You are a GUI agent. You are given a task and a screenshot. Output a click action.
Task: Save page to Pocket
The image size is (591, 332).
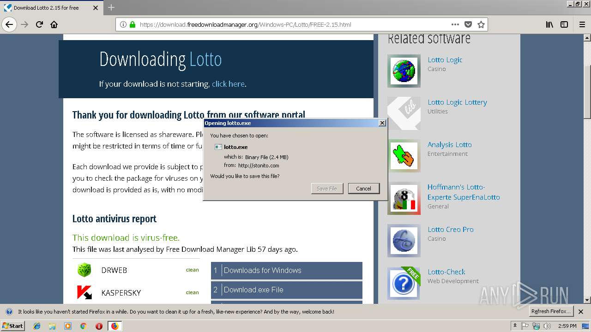point(468,24)
